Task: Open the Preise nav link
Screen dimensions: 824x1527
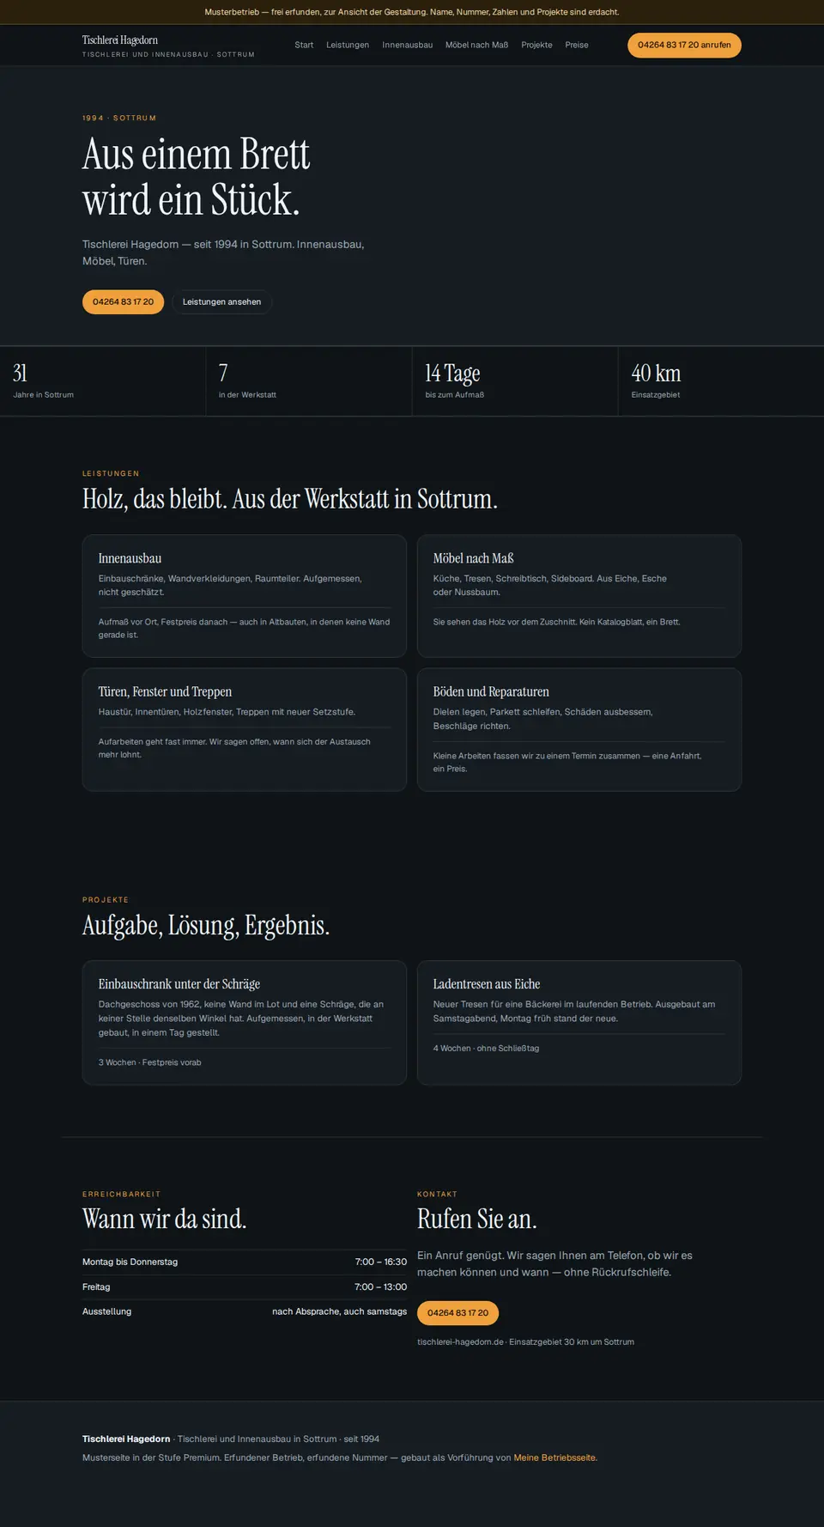Action: pos(577,45)
